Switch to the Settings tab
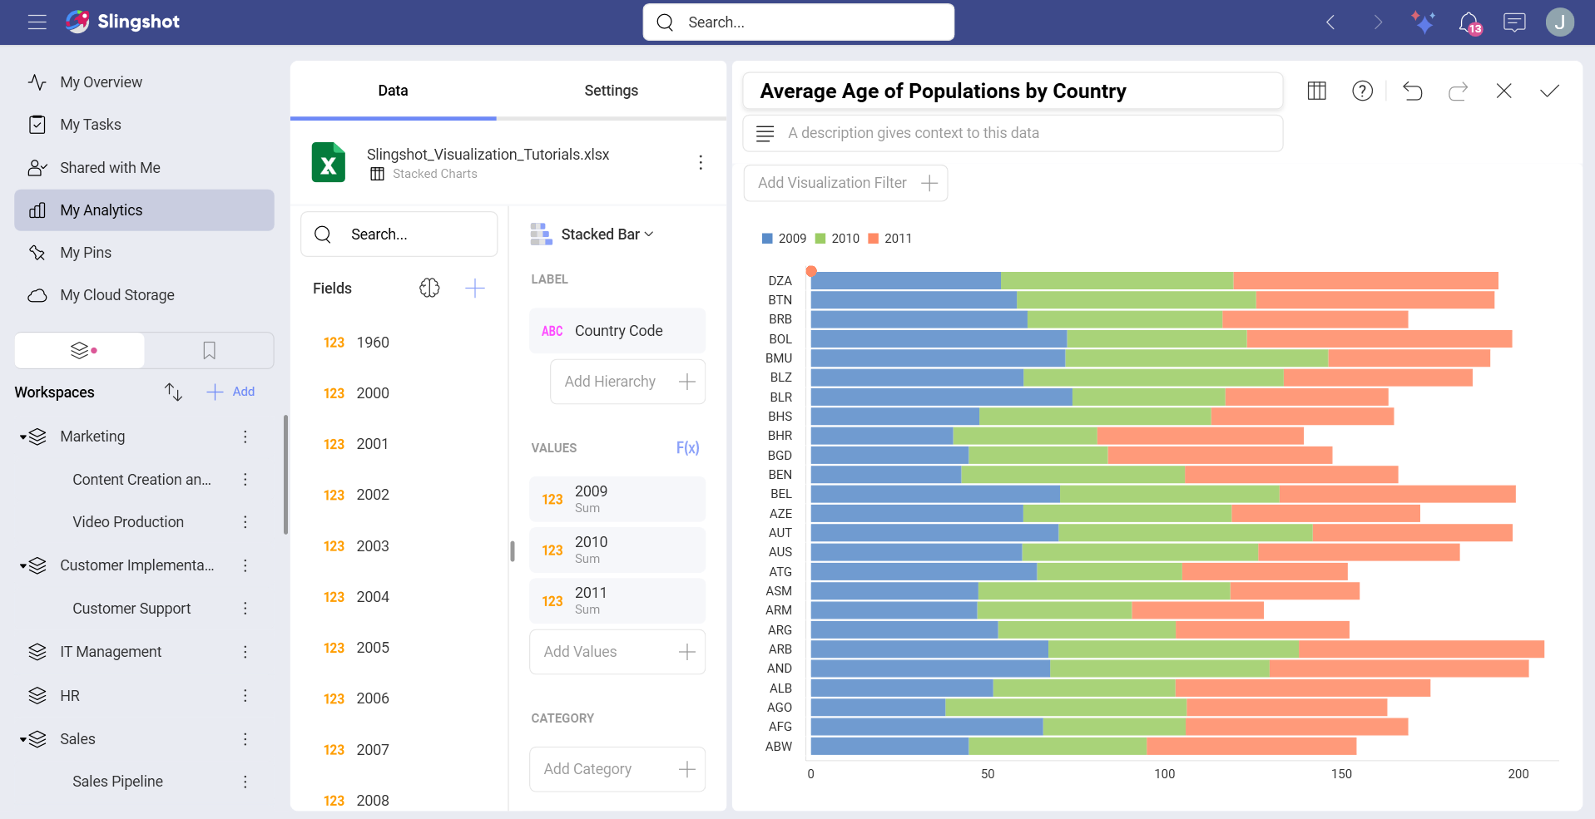Image resolution: width=1595 pixels, height=819 pixels. tap(611, 91)
